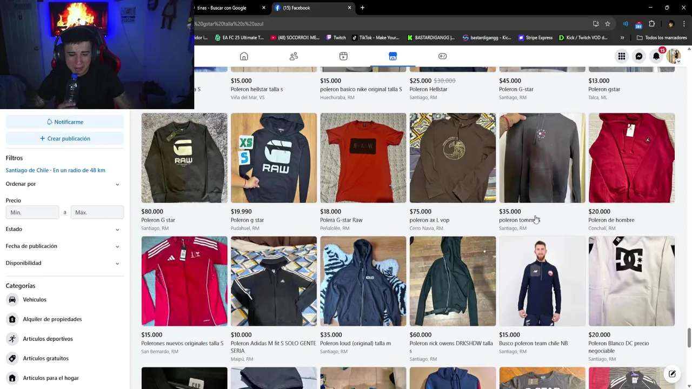Open Polerones nuevos originales talla S listing

(184, 296)
